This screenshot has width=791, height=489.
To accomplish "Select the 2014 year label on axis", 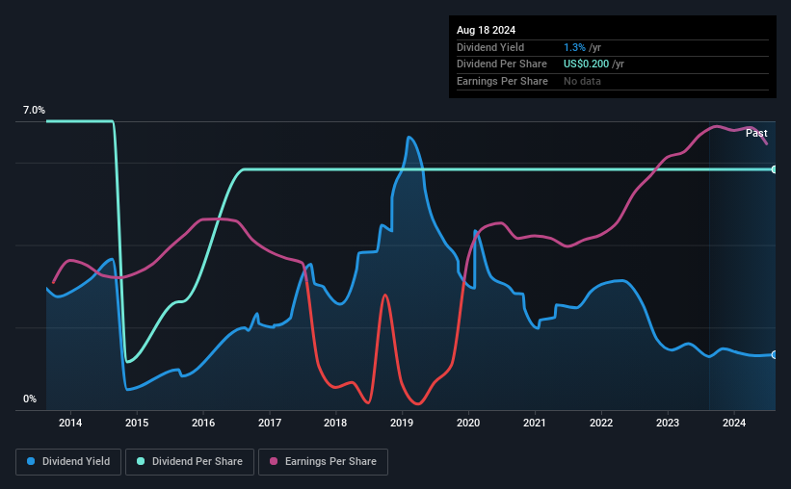I will (70, 422).
